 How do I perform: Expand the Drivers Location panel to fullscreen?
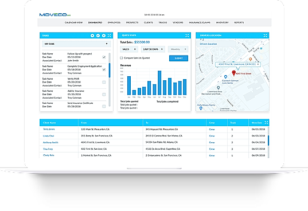coord(266,36)
